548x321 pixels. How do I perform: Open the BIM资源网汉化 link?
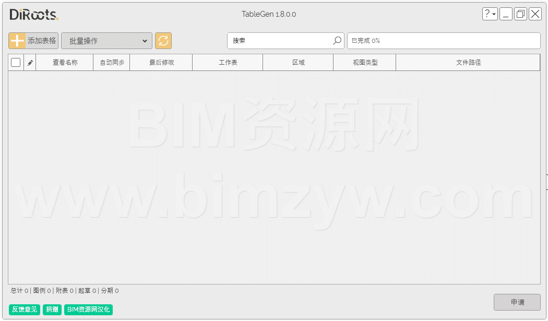(x=88, y=310)
